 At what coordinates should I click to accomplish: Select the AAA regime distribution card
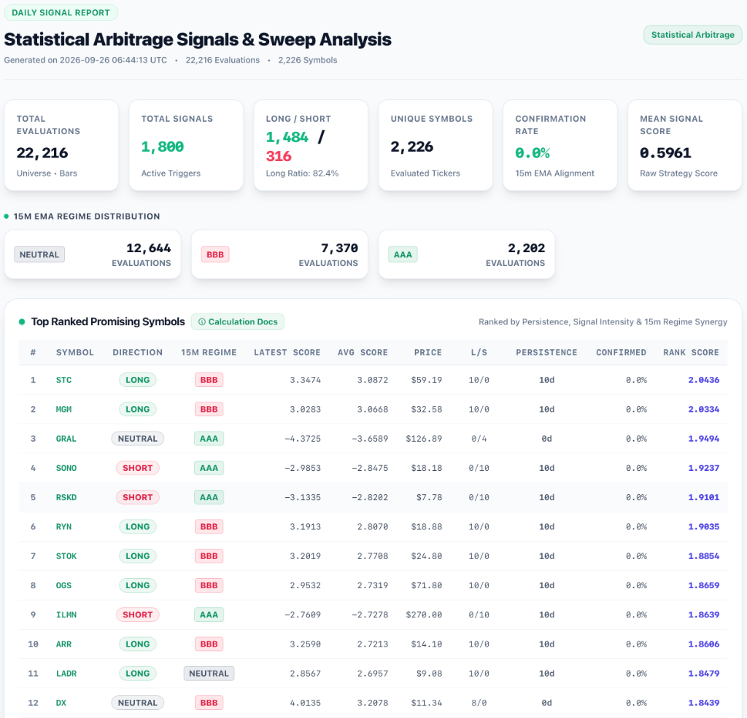pyautogui.click(x=466, y=254)
